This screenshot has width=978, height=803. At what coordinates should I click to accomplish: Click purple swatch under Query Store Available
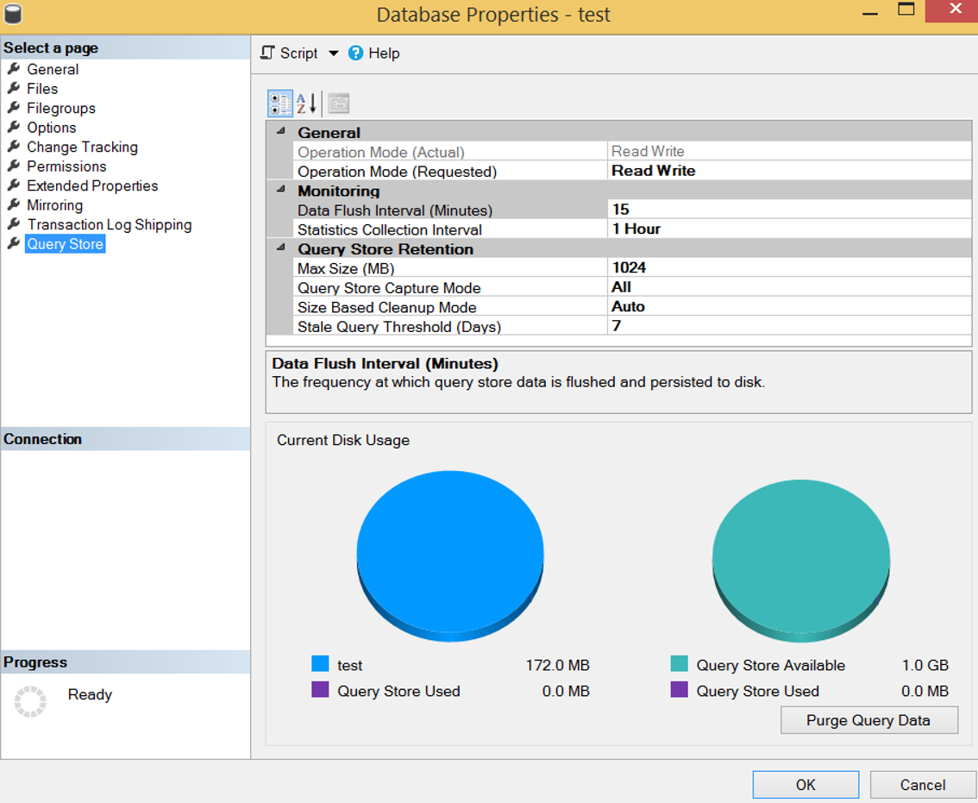tap(679, 689)
